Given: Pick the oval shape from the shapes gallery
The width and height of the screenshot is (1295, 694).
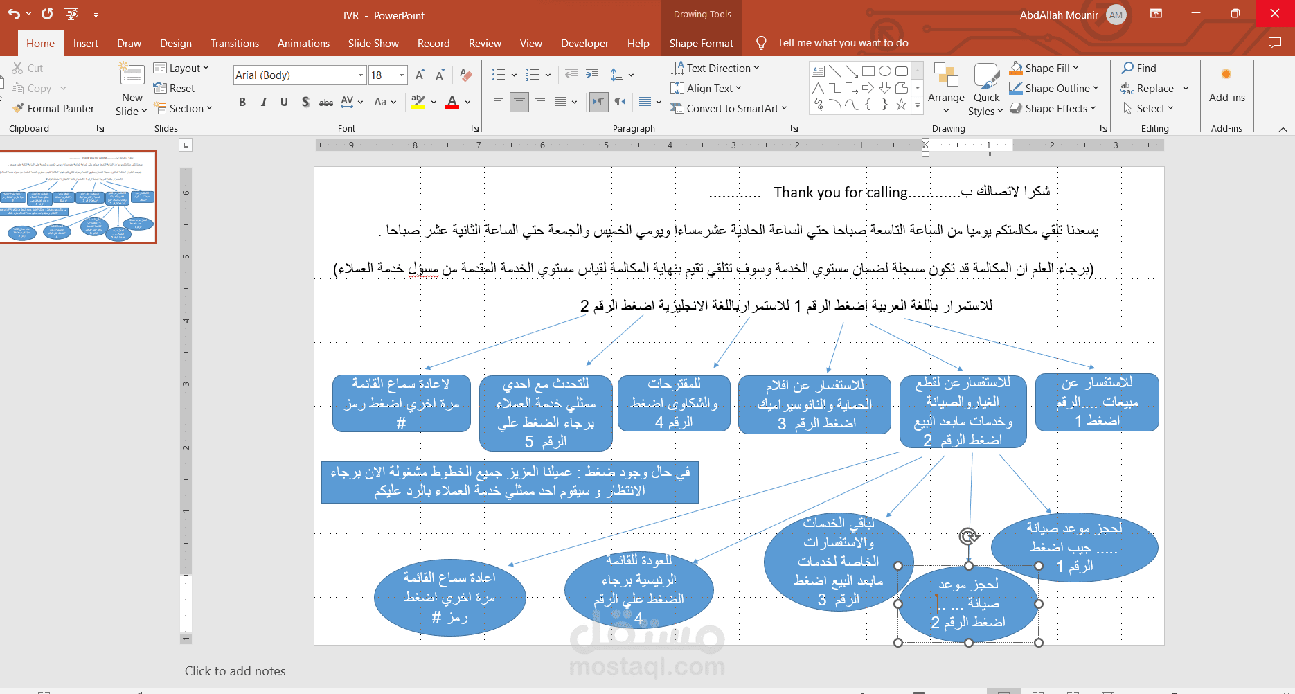Looking at the screenshot, I should (885, 71).
